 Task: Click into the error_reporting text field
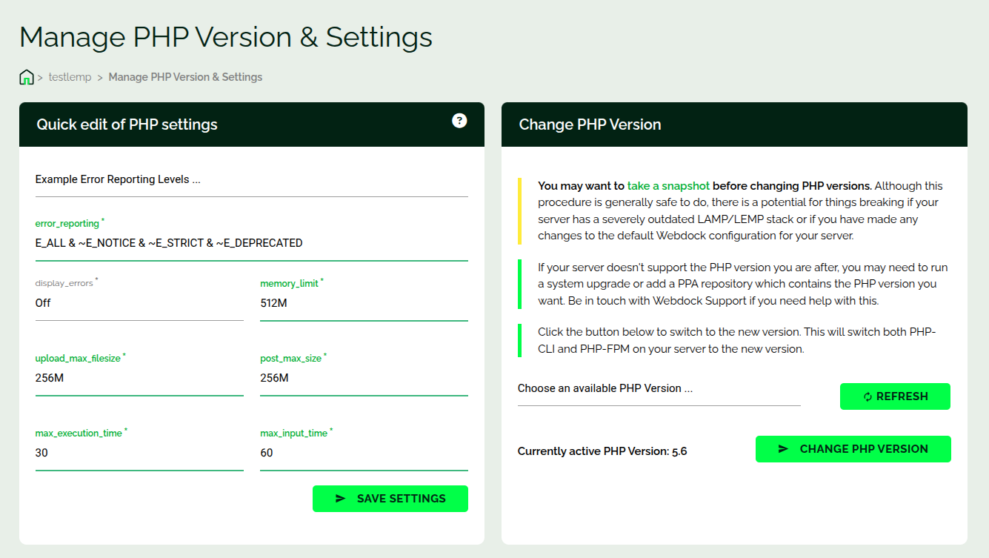(251, 243)
